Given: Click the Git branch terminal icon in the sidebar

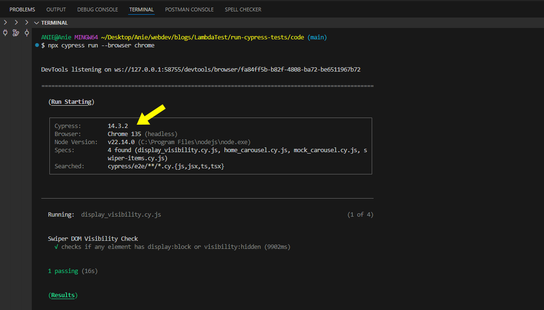Looking at the screenshot, I should pyautogui.click(x=16, y=33).
